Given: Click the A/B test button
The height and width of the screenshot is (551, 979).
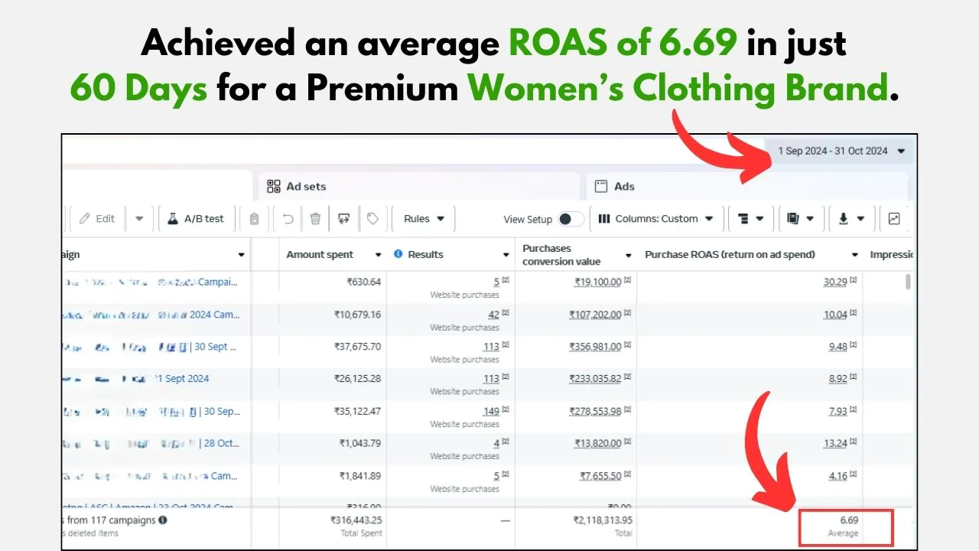Looking at the screenshot, I should point(196,219).
